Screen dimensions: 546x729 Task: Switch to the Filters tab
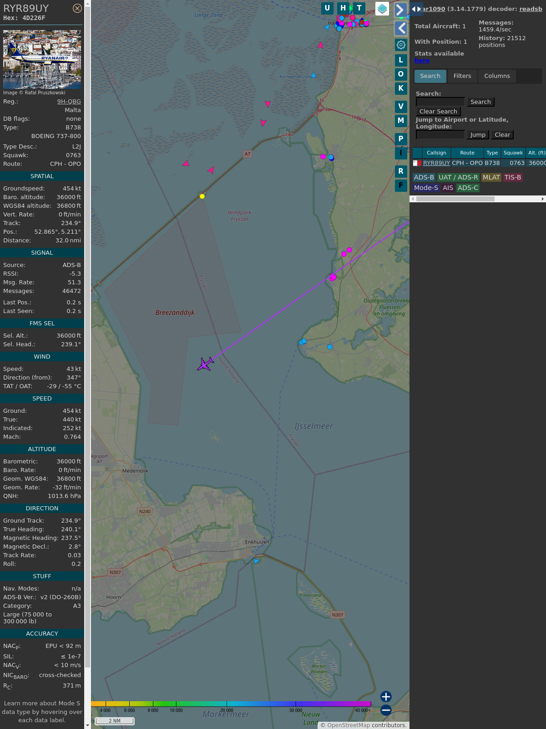click(x=462, y=76)
